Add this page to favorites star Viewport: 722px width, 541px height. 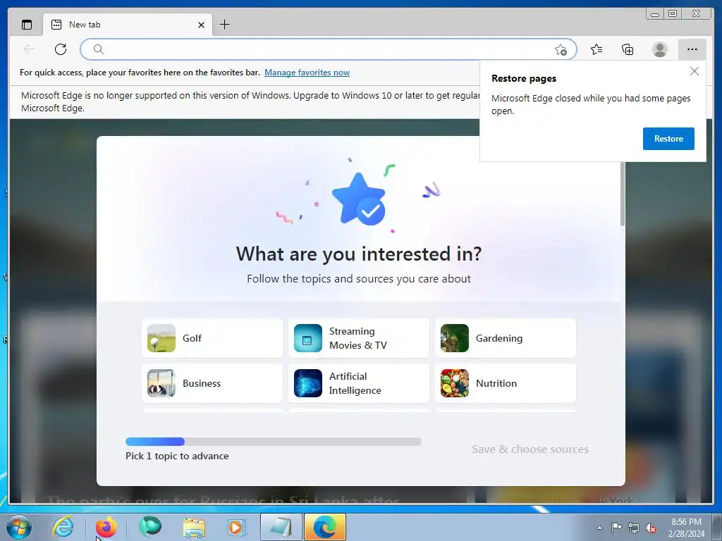[561, 50]
